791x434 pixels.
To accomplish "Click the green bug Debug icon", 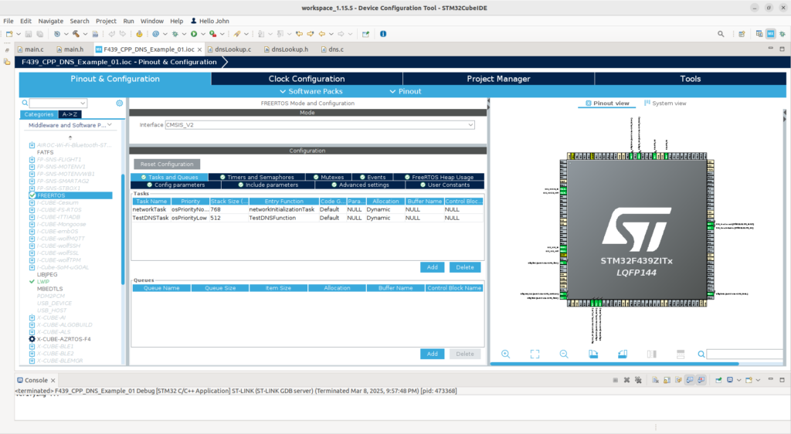I will click(175, 34).
